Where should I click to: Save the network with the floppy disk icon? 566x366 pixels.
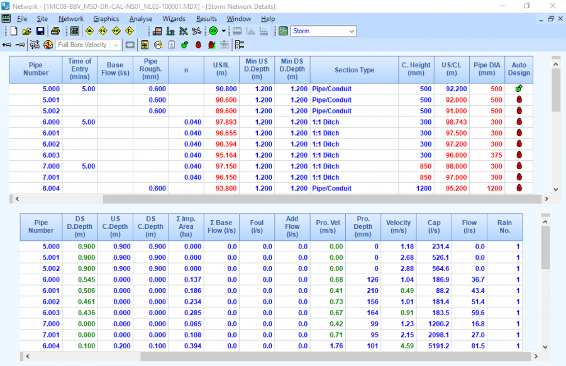click(x=40, y=31)
